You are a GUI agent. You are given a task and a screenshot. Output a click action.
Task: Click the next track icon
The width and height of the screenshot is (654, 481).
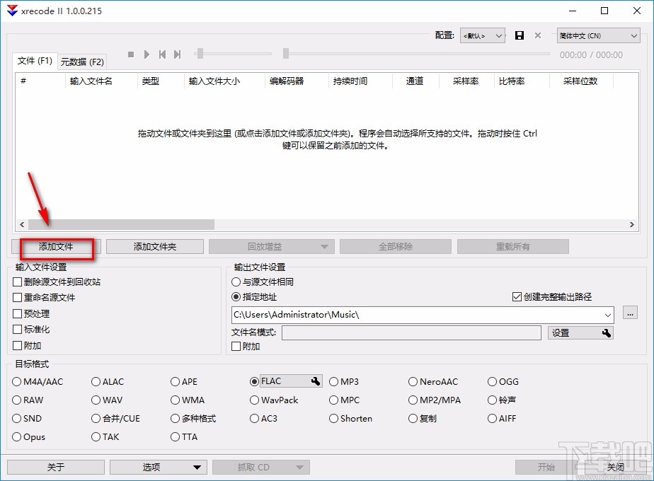(x=176, y=54)
